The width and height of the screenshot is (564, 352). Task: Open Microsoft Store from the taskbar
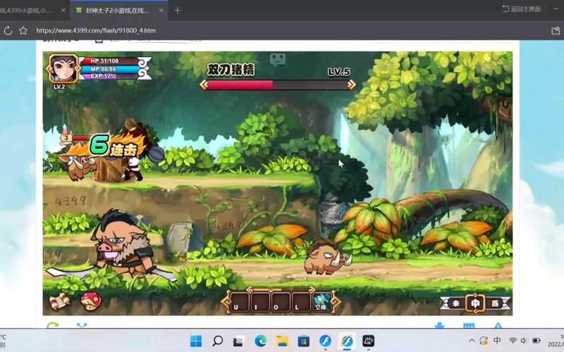304,341
